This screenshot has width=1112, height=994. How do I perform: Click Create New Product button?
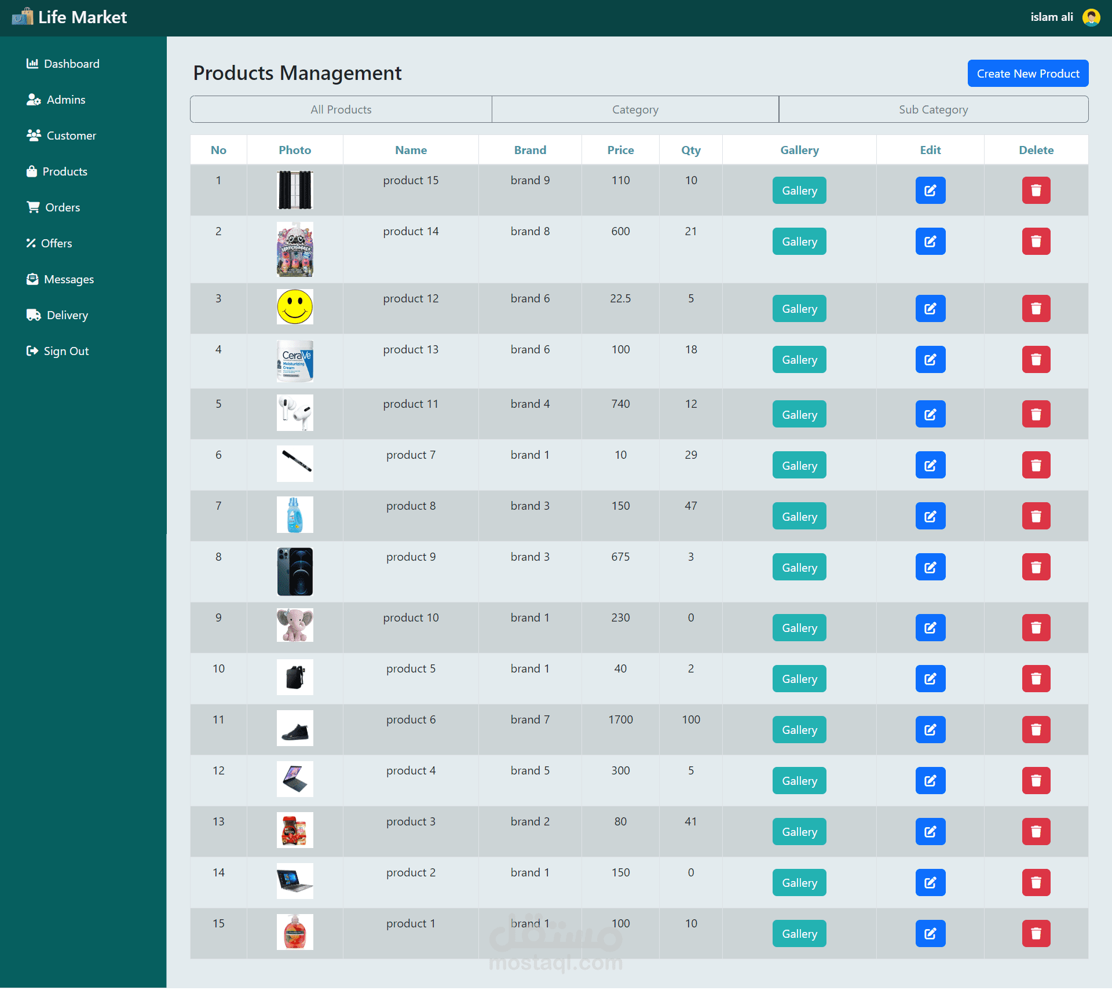[1027, 74]
